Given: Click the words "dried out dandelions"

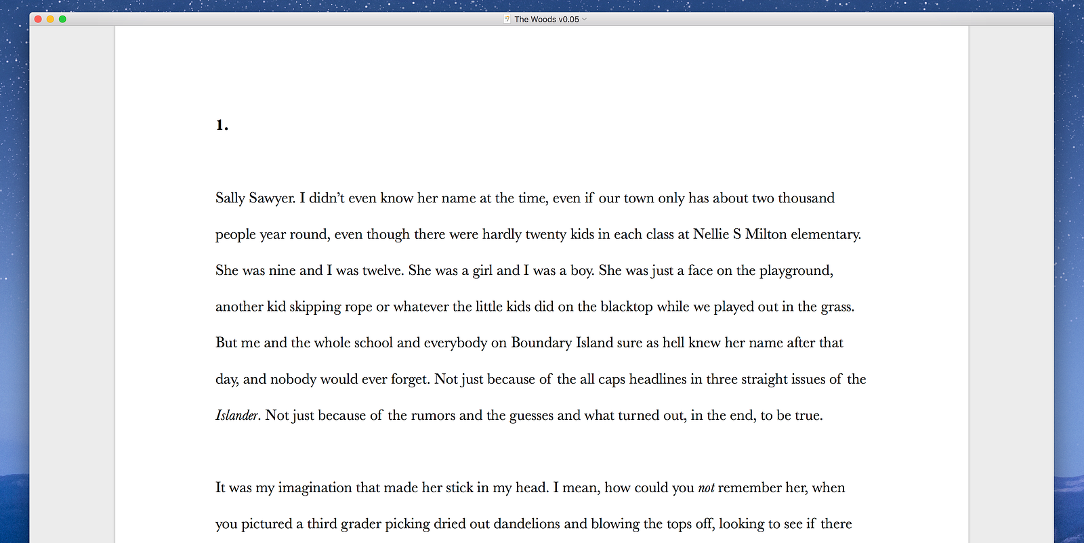Looking at the screenshot, I should pos(497,524).
